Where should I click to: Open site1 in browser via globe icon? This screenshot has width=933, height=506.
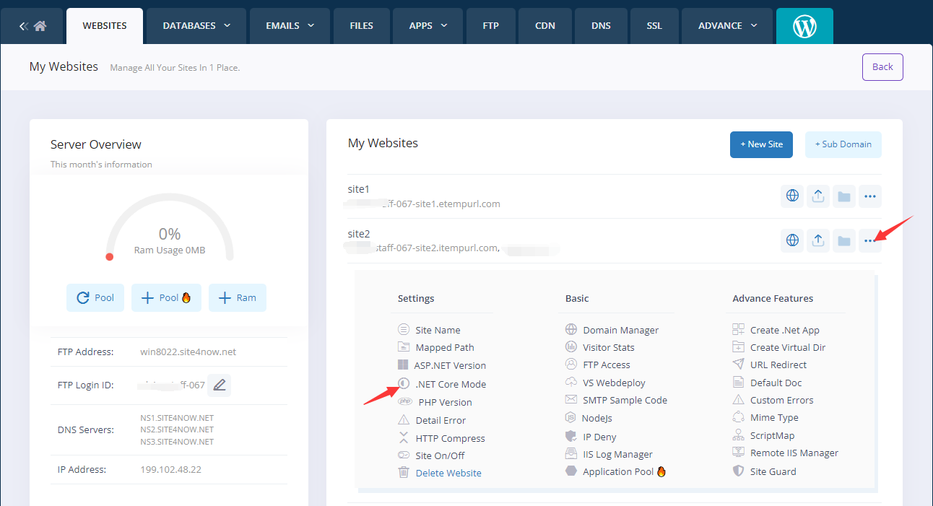(x=792, y=196)
